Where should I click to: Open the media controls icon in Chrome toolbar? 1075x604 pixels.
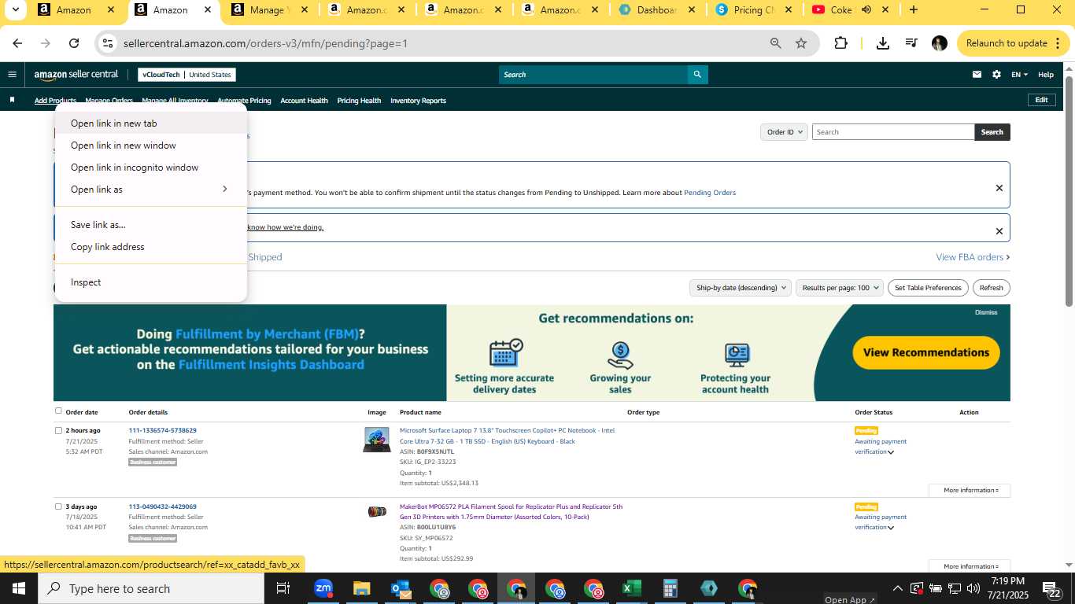coord(911,43)
